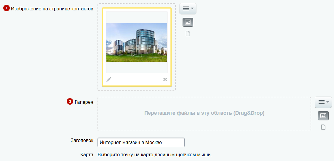Viewport: 334px width, 161px height.
Task: Click the building photo thumbnail
Action: pyautogui.click(x=137, y=42)
